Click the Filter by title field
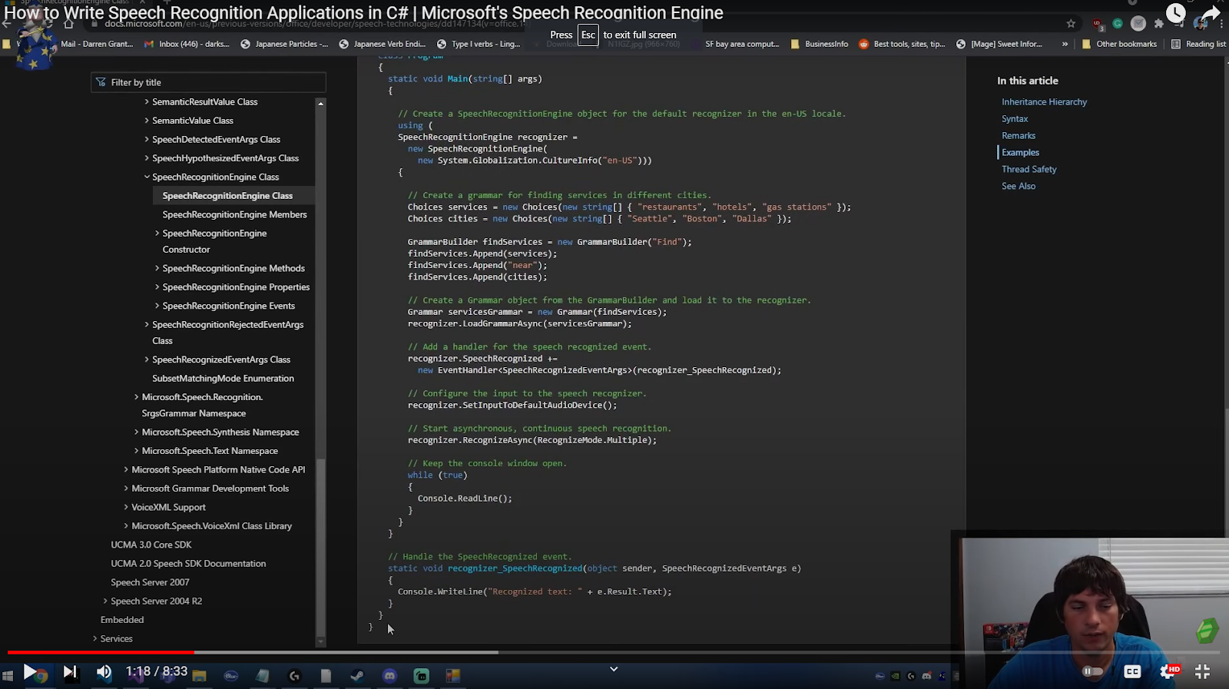Image resolution: width=1229 pixels, height=689 pixels. click(208, 82)
